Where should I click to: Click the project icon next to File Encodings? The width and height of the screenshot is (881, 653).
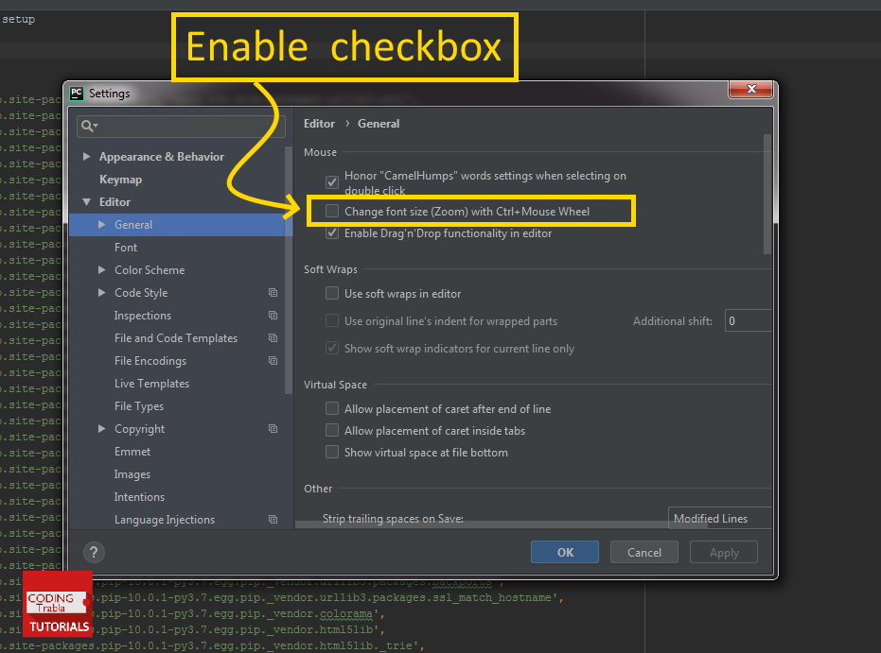point(273,360)
